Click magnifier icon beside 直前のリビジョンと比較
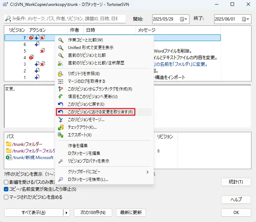Screen dimensions: 256x222 61,55
